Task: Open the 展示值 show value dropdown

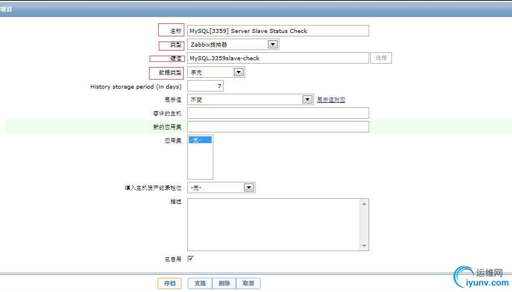Action: (250, 100)
